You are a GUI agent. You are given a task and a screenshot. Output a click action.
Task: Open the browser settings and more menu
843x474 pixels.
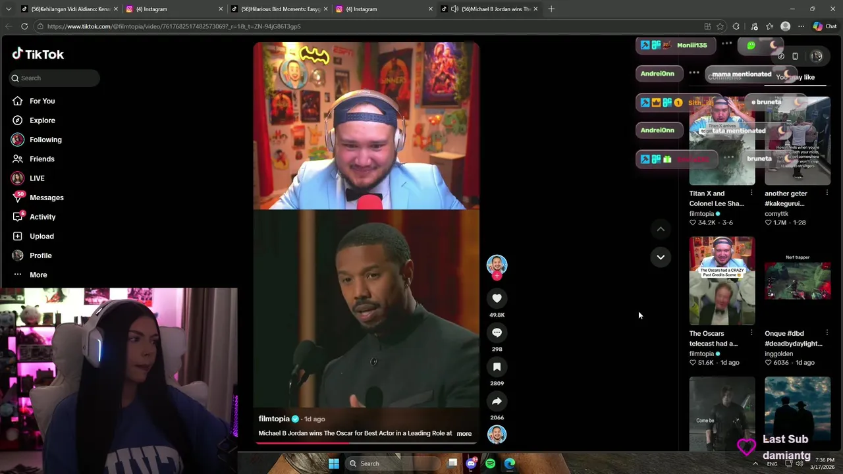[801, 26]
